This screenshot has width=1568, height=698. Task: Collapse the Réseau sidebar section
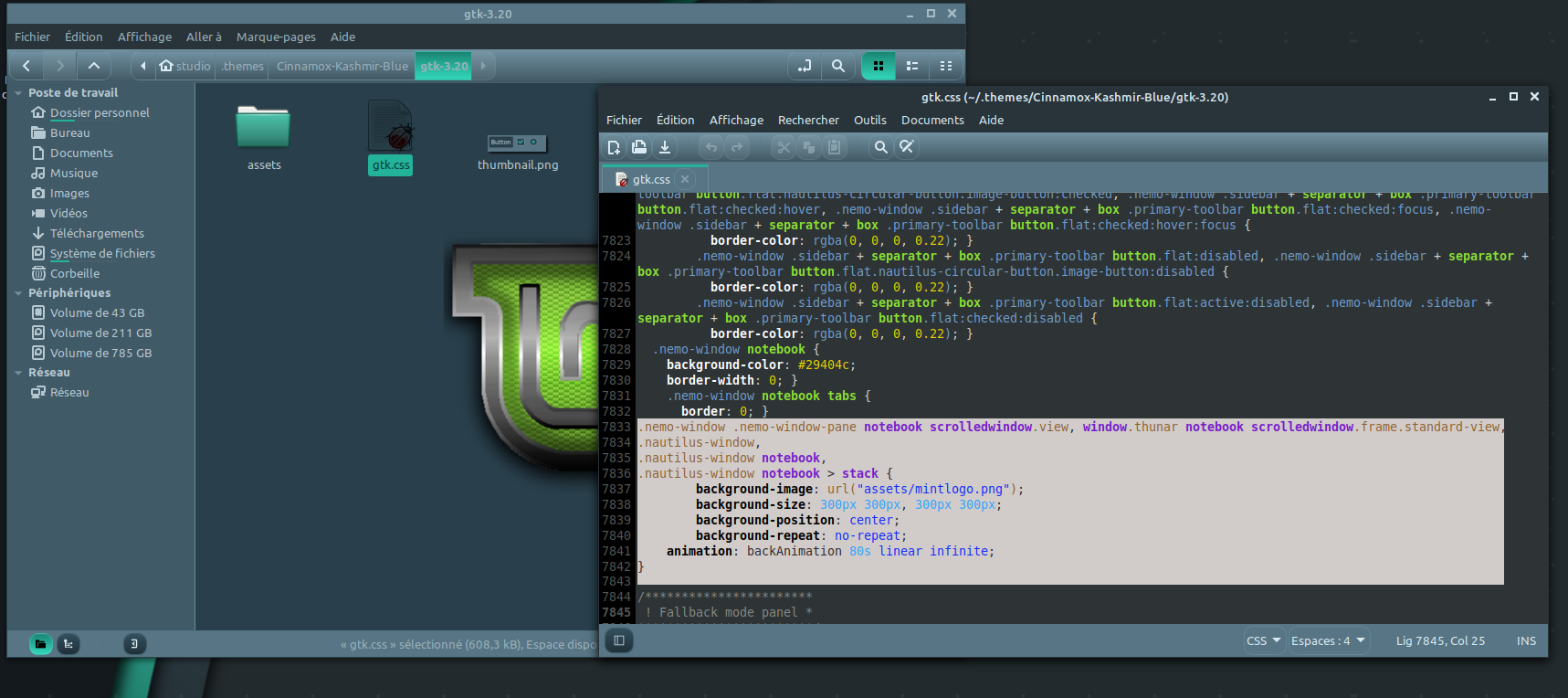[x=18, y=373]
